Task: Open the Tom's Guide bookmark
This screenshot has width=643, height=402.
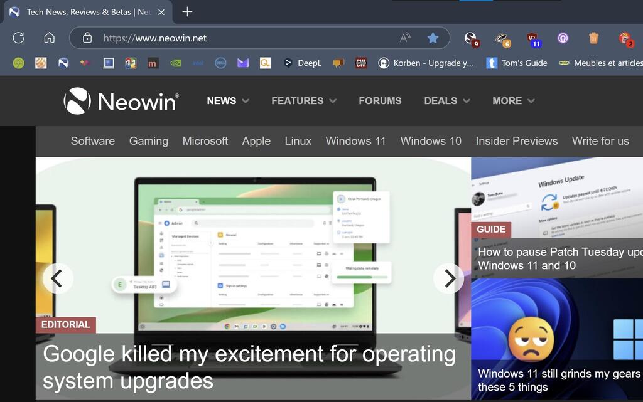Action: coord(517,63)
